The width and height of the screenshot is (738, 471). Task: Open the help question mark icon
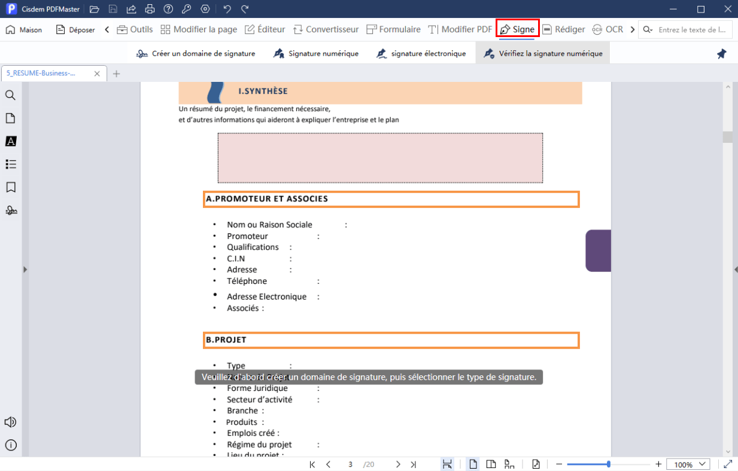pos(169,9)
